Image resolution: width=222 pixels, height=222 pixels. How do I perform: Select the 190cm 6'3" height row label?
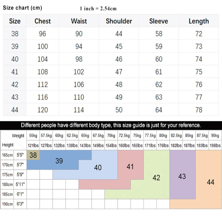[x=13, y=204]
